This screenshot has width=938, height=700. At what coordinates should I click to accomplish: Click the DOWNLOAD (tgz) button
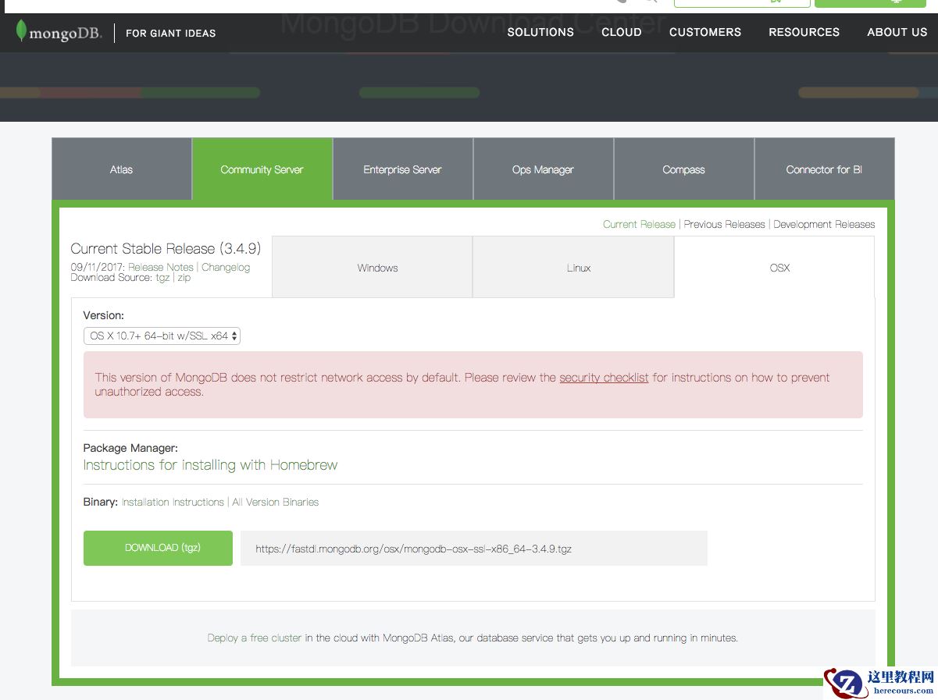tap(157, 548)
